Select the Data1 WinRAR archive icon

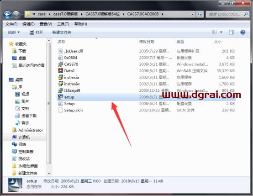click(60, 71)
